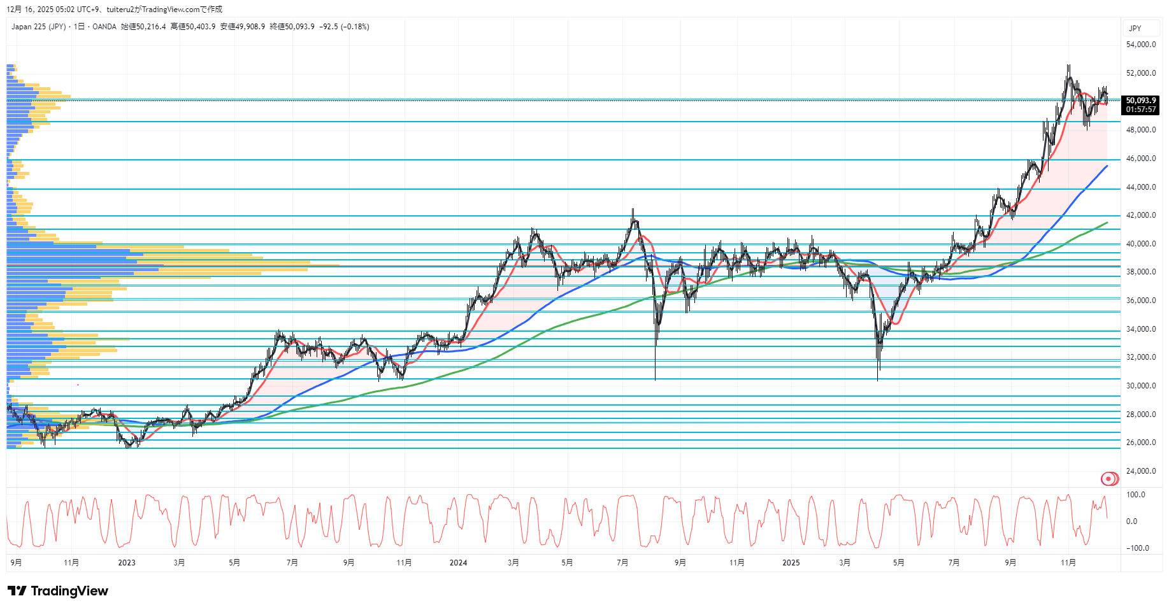
Task: Click the red circular marker icon above the oscillator
Action: [x=1109, y=479]
